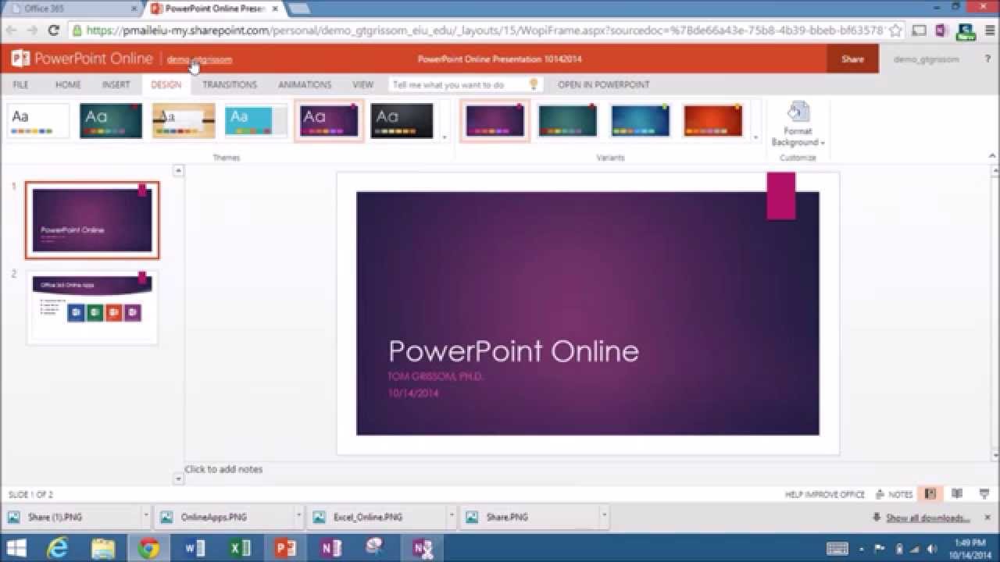Switch to Editing View in status bar
Viewport: 1000px width, 562px height.
point(930,494)
